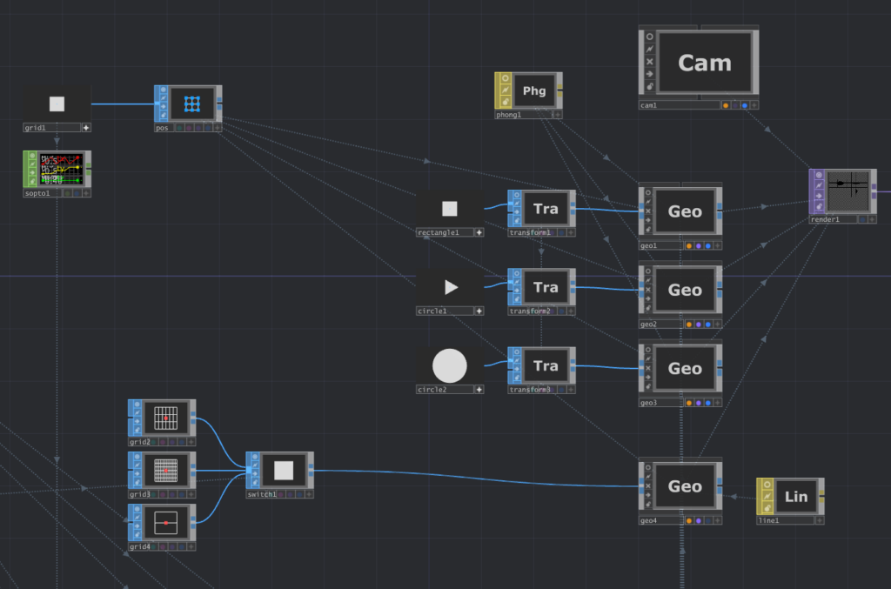The image size is (891, 589).
Task: Click the viewer flag on line1 material
Action: coord(766,484)
